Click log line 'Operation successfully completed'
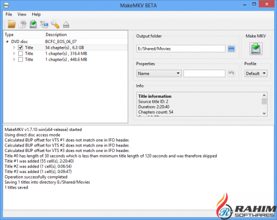 pos(36,177)
